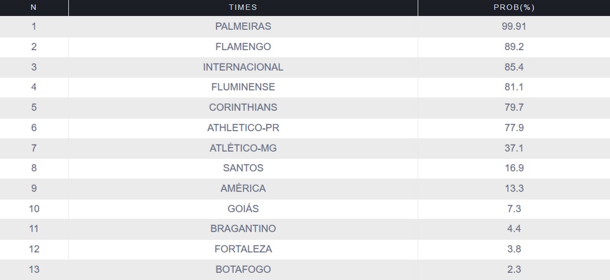The image size is (610, 280).
Task: Sort by the TIMES column header
Action: tap(243, 7)
